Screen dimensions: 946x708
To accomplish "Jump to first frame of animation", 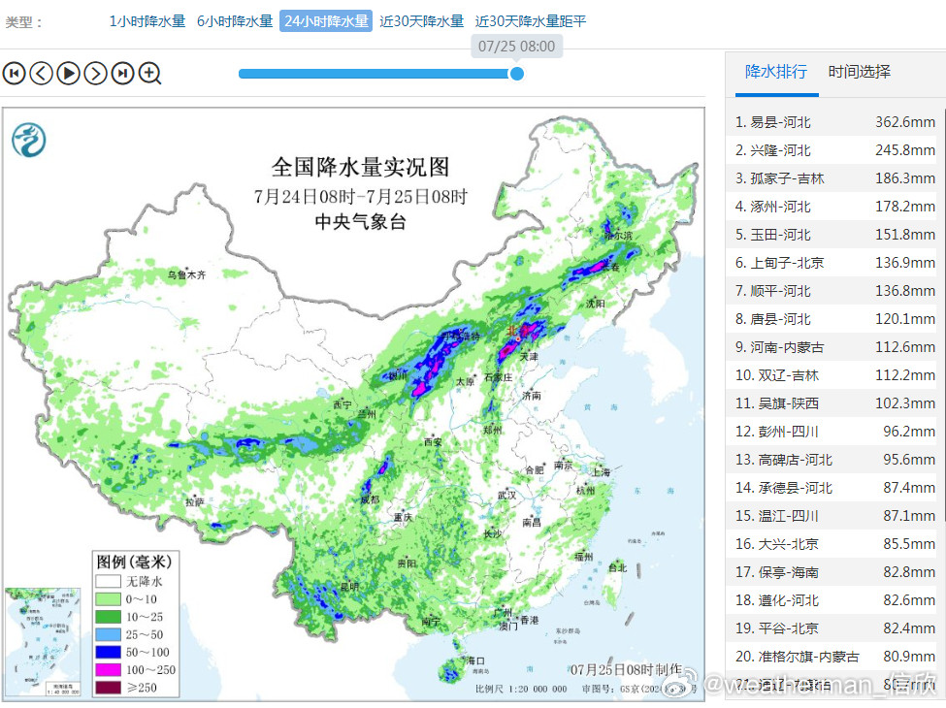I will (14, 74).
